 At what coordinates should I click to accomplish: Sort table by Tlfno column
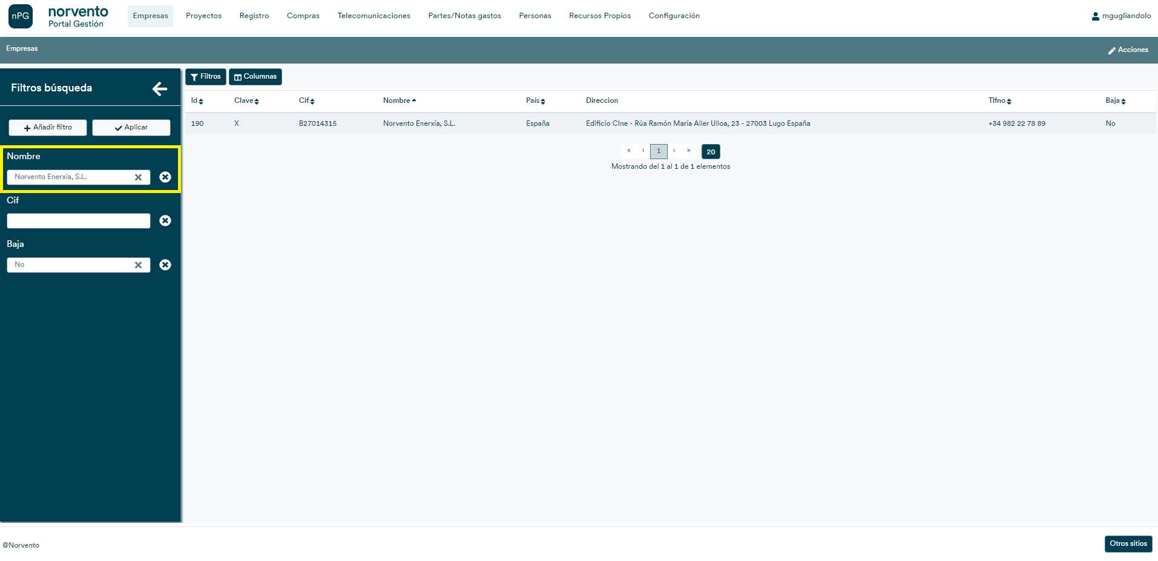click(x=1000, y=101)
